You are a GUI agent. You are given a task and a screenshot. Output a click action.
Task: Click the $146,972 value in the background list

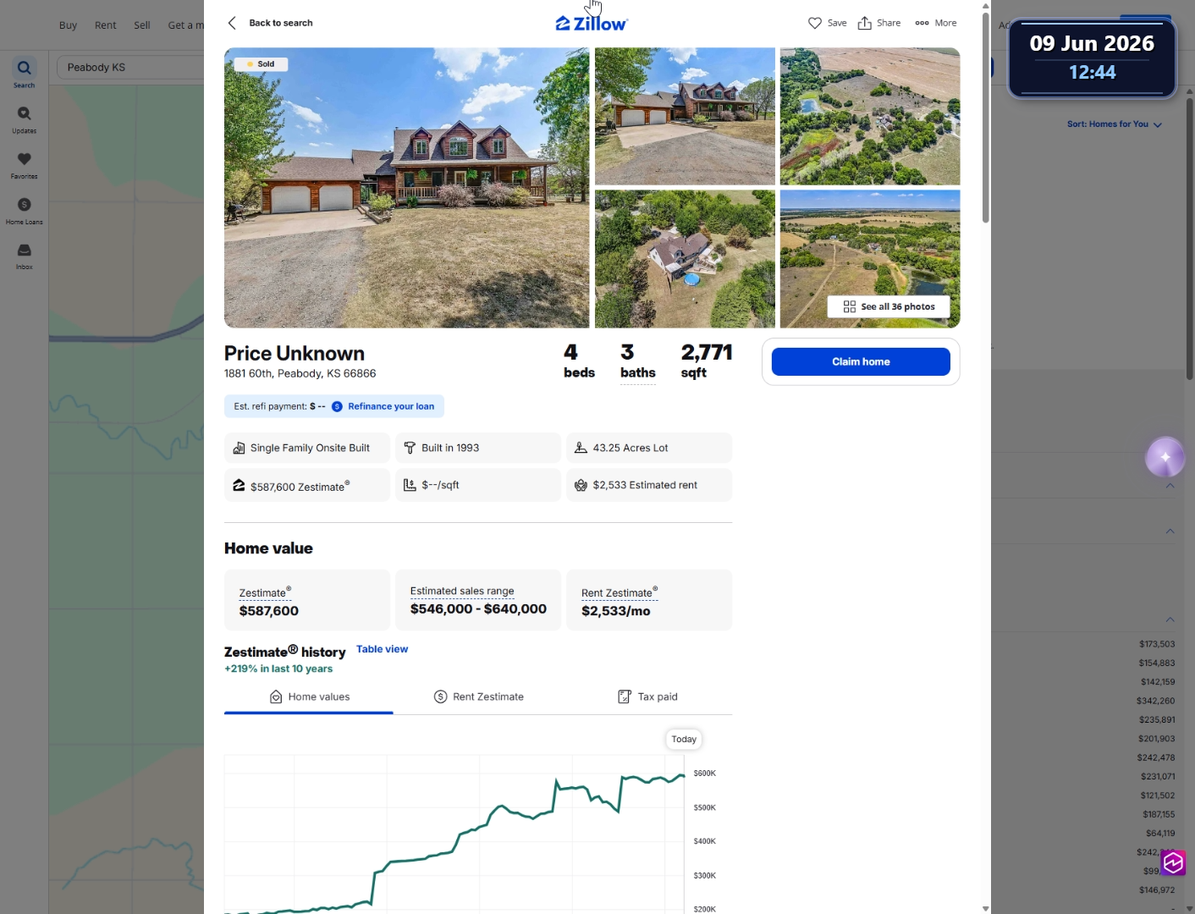coord(1157,889)
